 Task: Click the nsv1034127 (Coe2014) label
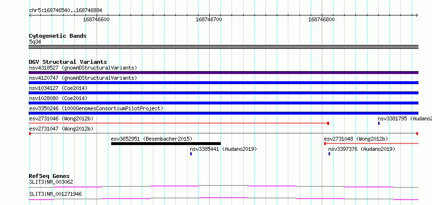58,88
